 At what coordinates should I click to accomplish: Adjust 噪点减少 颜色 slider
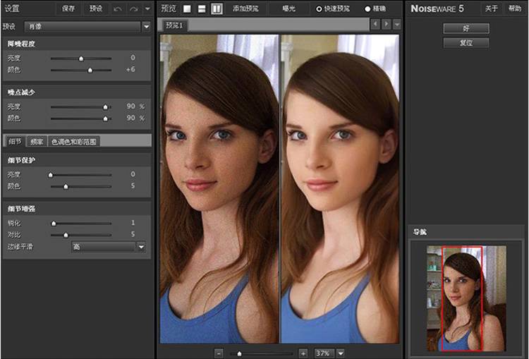tap(81, 118)
